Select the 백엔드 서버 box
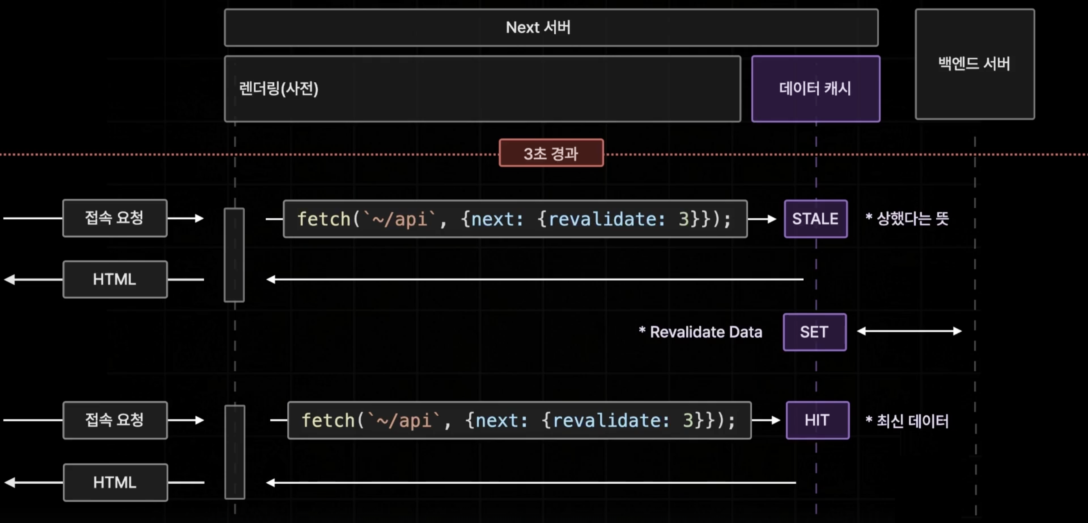Viewport: 1088px width, 523px height. coord(974,64)
